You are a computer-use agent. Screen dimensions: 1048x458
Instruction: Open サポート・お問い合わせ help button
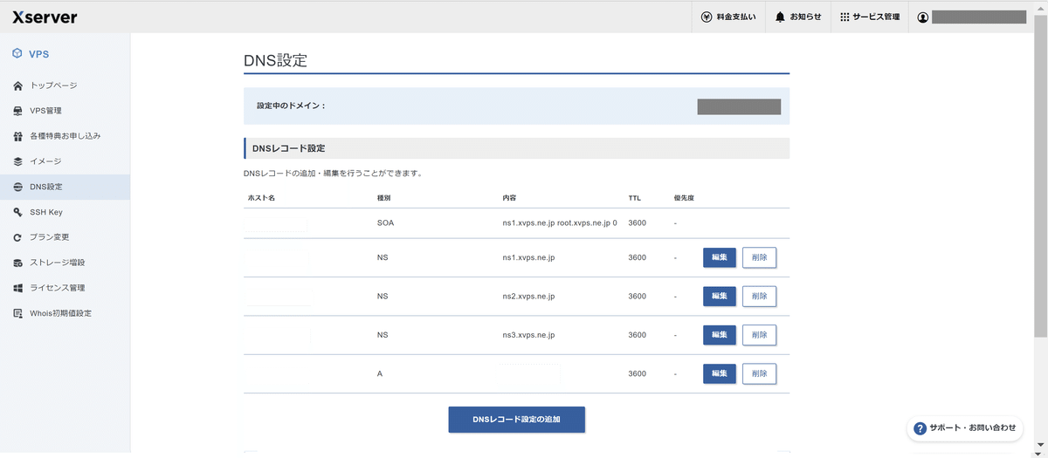pos(965,428)
